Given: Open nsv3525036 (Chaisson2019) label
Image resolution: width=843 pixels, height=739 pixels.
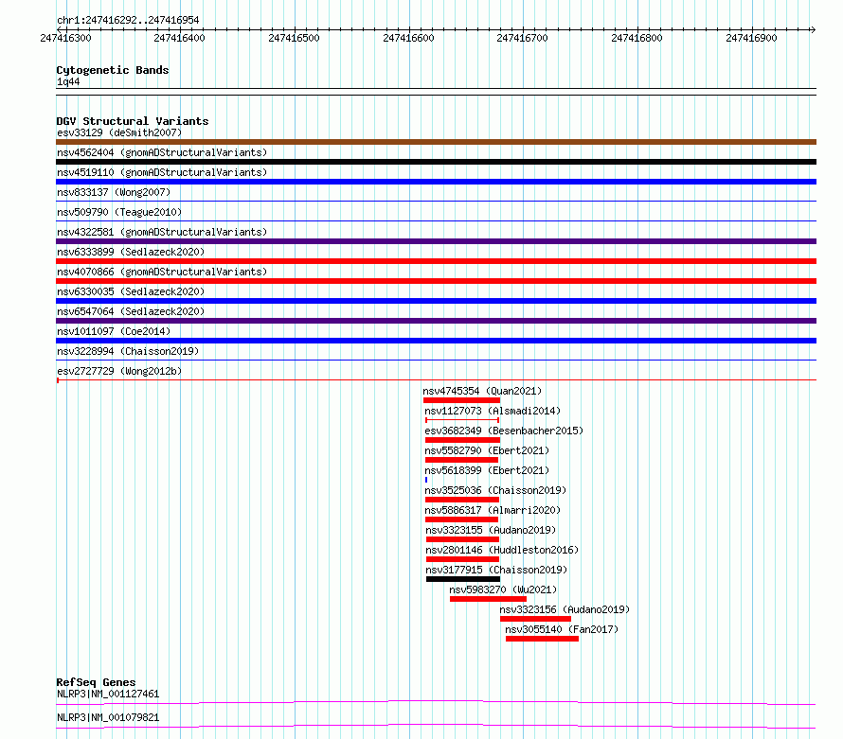Looking at the screenshot, I should click(495, 490).
